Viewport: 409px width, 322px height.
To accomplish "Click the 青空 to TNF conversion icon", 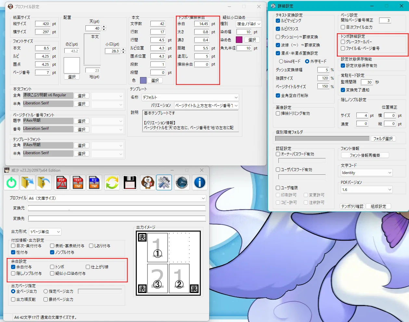I will pos(94,182).
